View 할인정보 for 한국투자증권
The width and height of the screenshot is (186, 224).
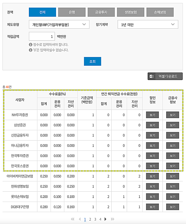[x=152, y=156]
